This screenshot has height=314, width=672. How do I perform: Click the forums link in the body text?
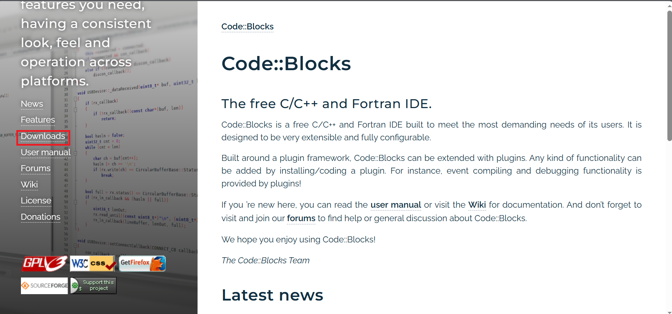[301, 218]
